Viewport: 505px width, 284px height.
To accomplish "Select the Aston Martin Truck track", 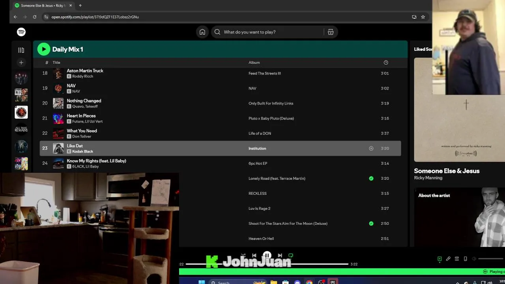I will click(85, 71).
